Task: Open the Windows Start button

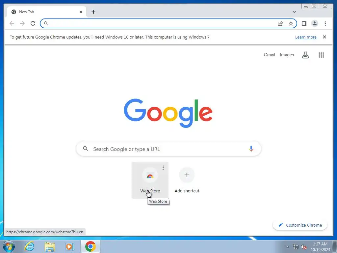Action: 9,246
